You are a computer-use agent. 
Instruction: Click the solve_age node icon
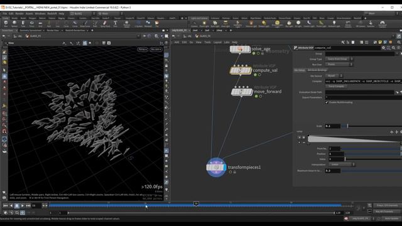click(240, 49)
